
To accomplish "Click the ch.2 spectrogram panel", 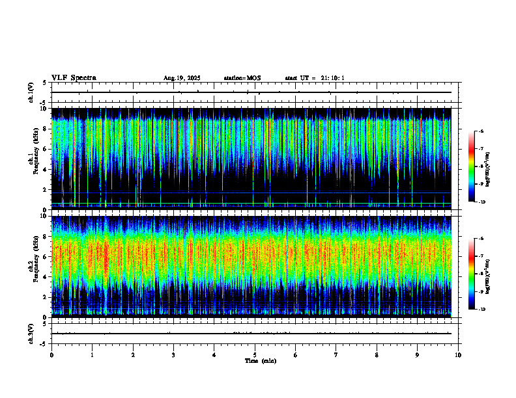I will [x=251, y=267].
